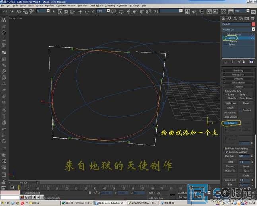
Task: Click the time slider 0/100 handle
Action: [24, 182]
